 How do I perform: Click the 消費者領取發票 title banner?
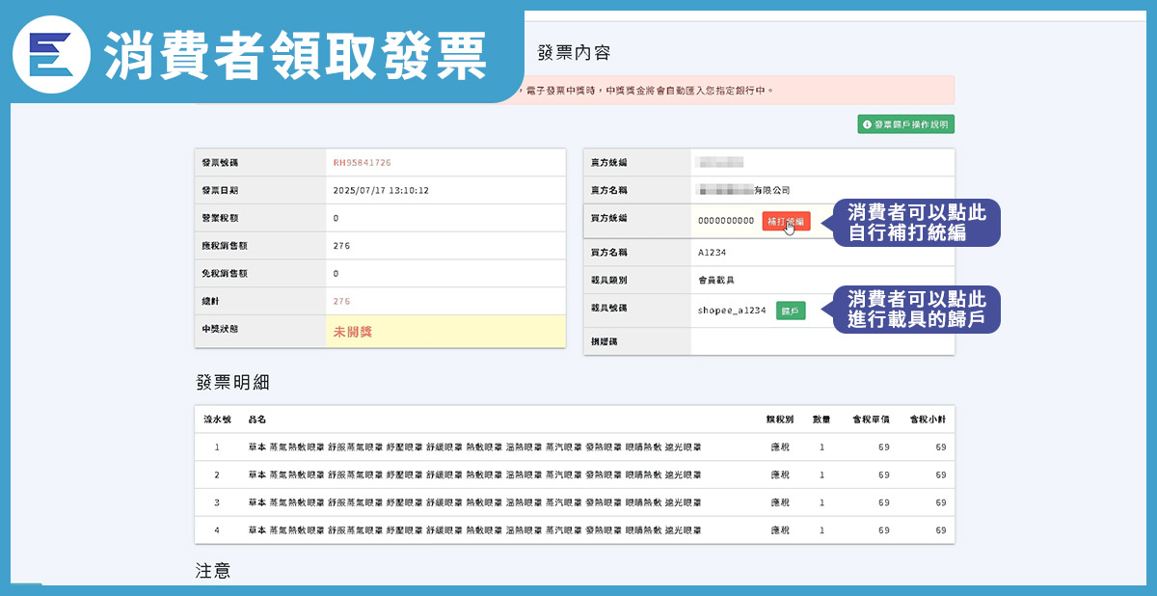[x=294, y=54]
